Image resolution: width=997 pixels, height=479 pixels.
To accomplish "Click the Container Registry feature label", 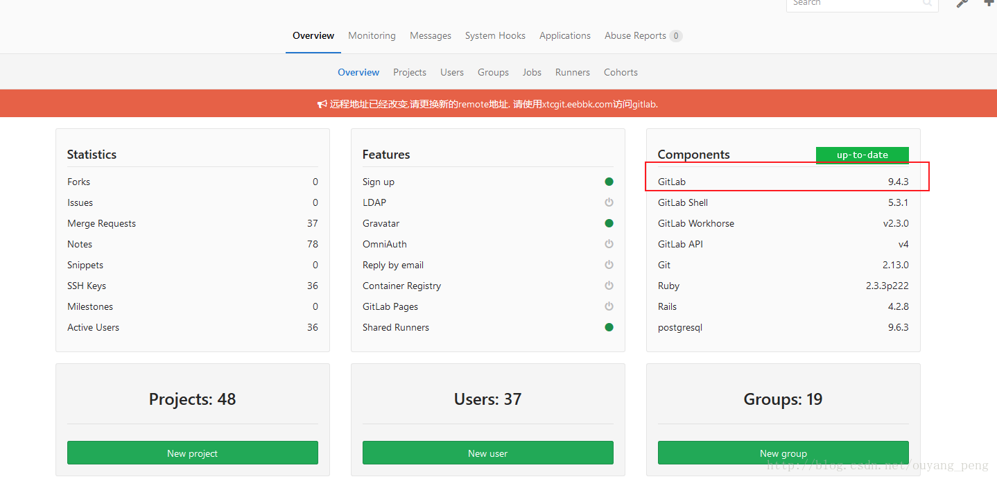I will (x=401, y=286).
